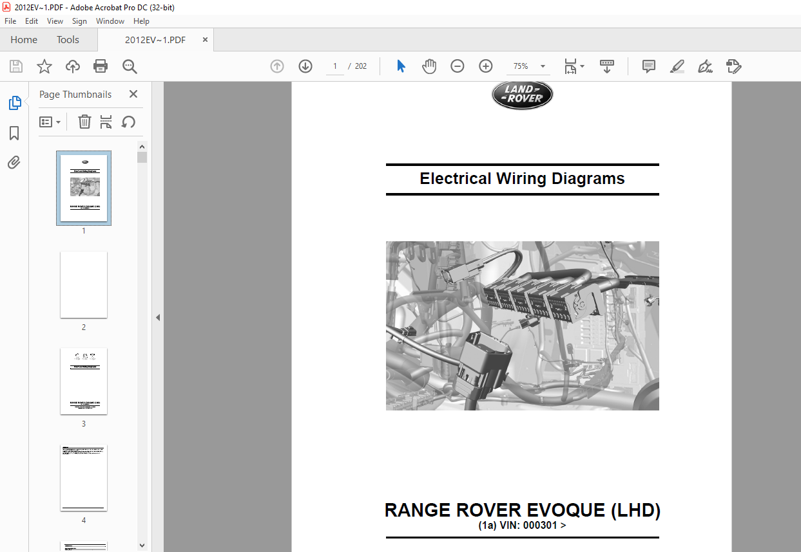801x552 pixels.
Task: Click the Land Rover logo on page
Action: (x=523, y=95)
